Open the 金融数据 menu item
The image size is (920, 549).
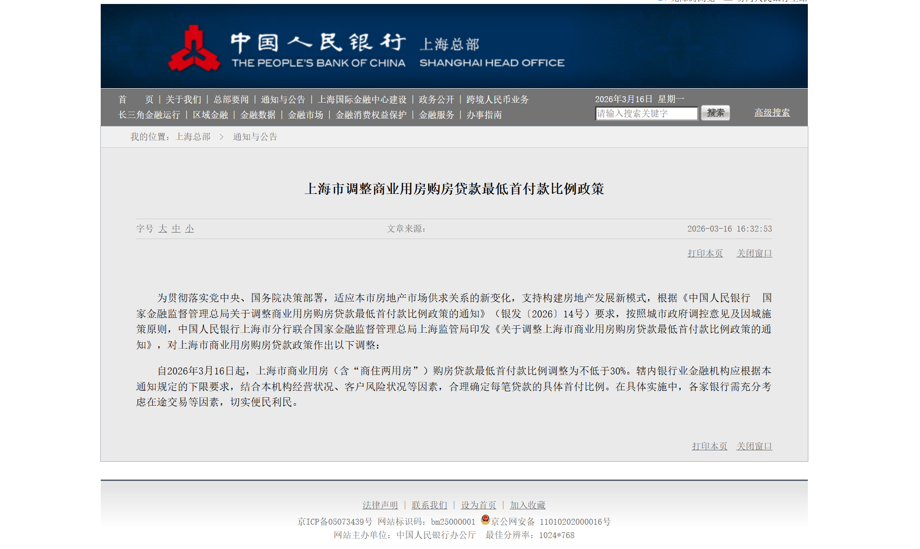click(x=258, y=115)
